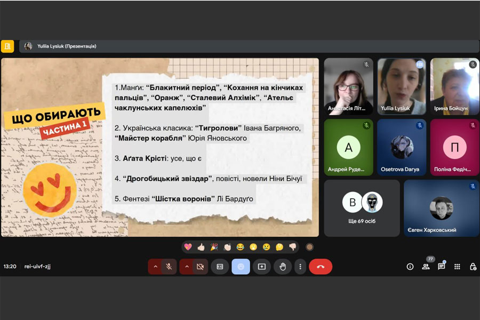Send the crying face reaction
Screen dimensions: 480x320
[x=266, y=247]
